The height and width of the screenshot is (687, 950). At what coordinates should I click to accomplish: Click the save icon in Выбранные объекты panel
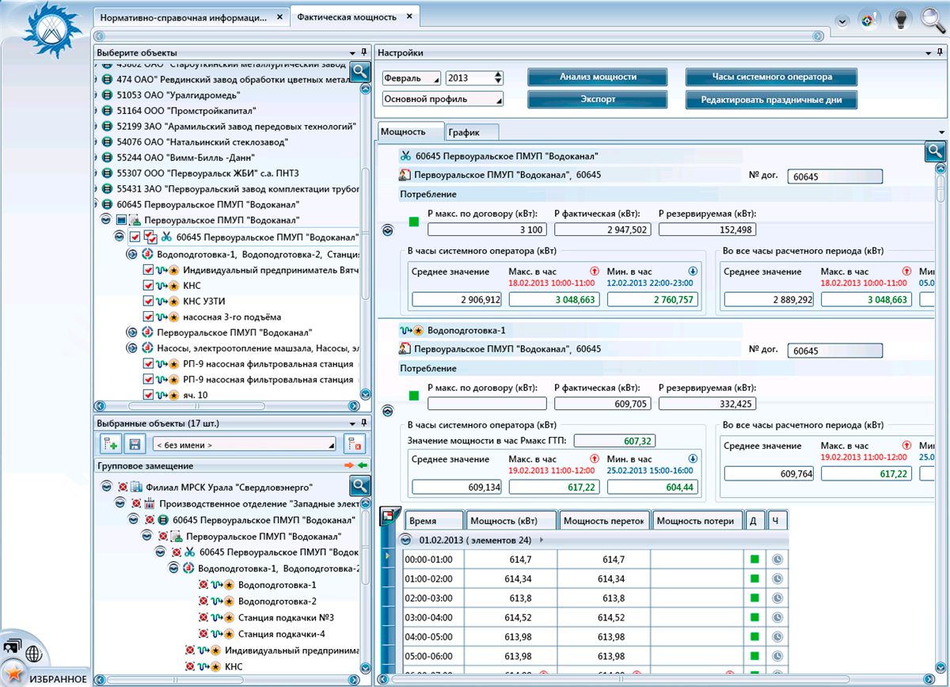[135, 444]
